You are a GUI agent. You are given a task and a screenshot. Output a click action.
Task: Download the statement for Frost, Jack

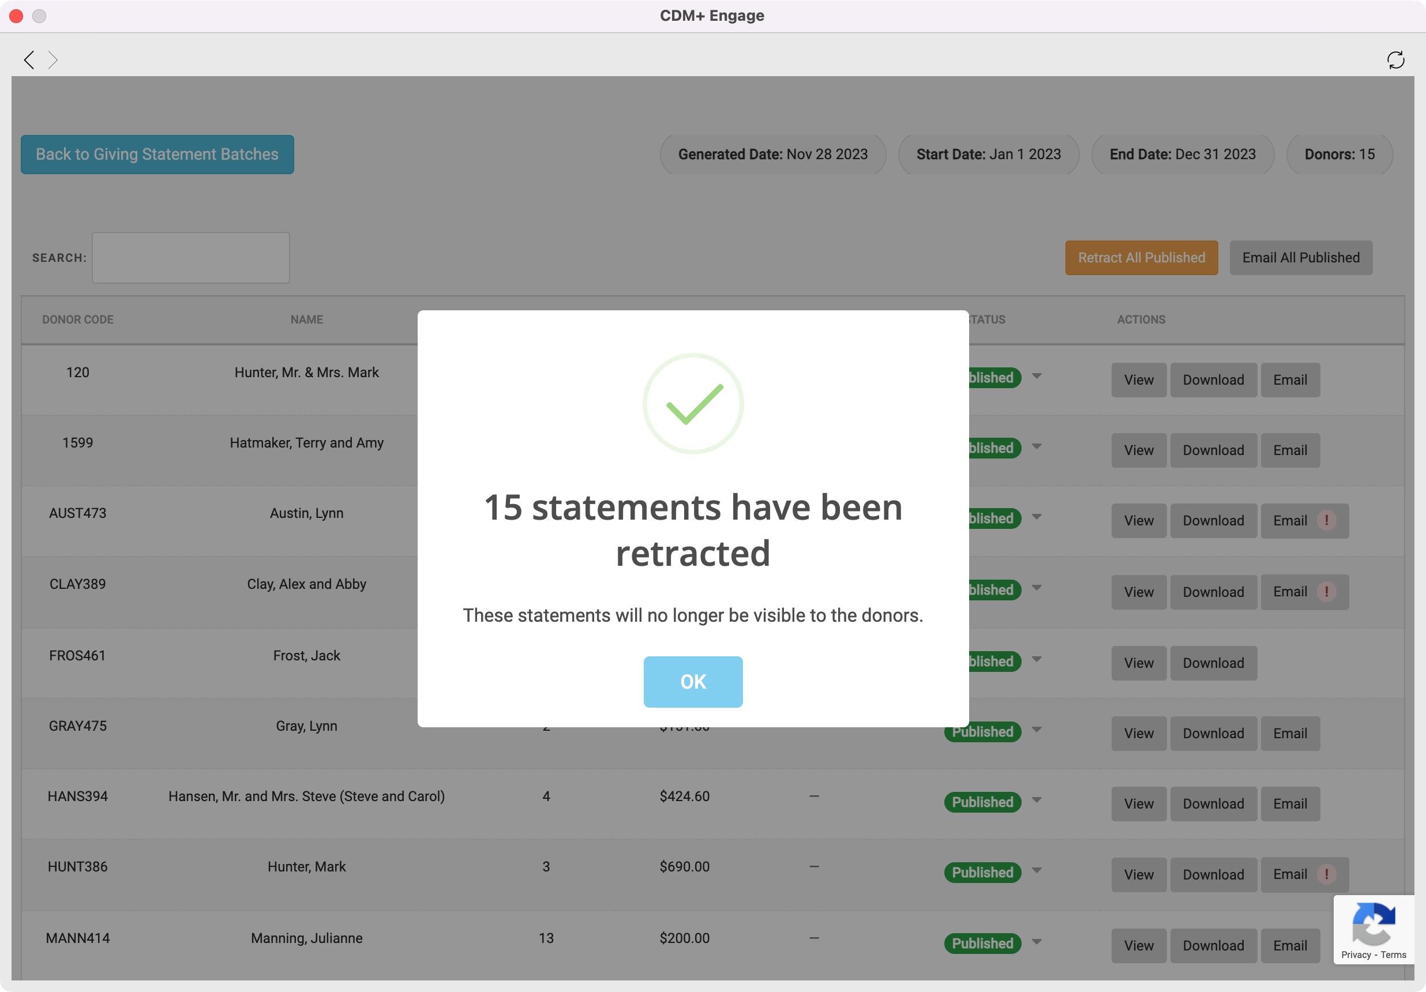point(1213,663)
